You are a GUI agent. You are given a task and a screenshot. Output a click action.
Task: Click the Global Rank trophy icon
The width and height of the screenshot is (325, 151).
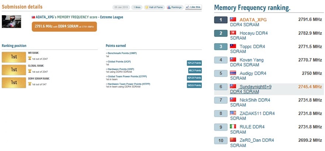point(30,71)
